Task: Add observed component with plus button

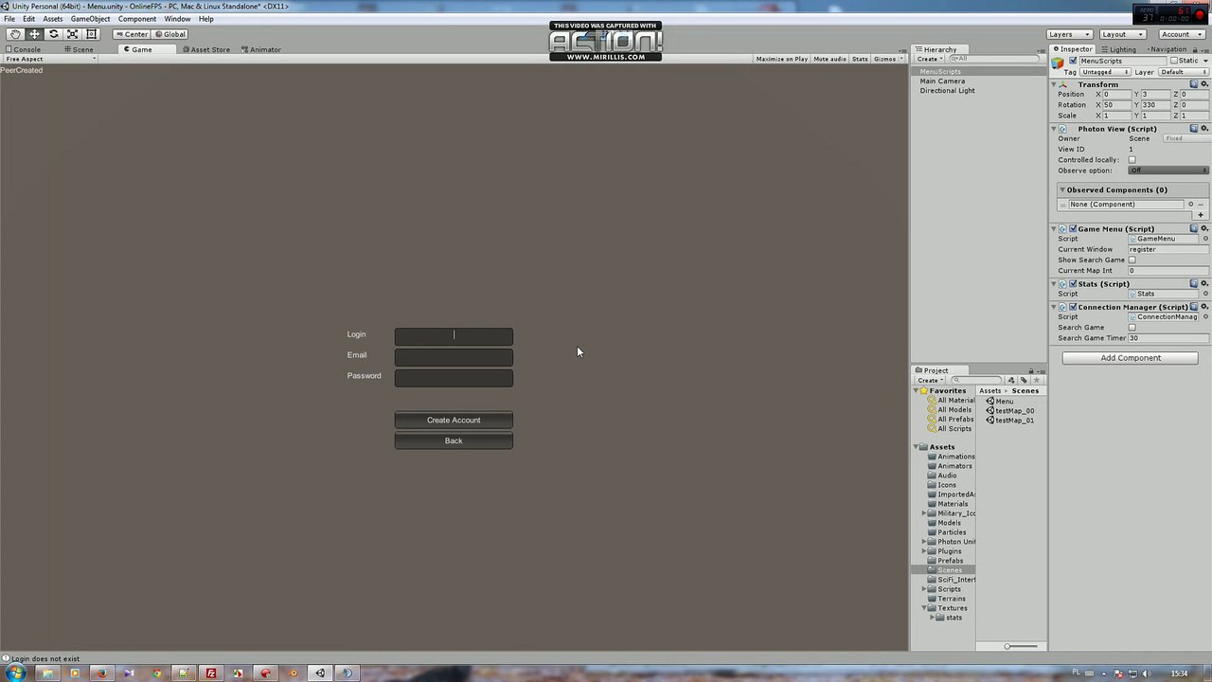Action: (x=1201, y=215)
